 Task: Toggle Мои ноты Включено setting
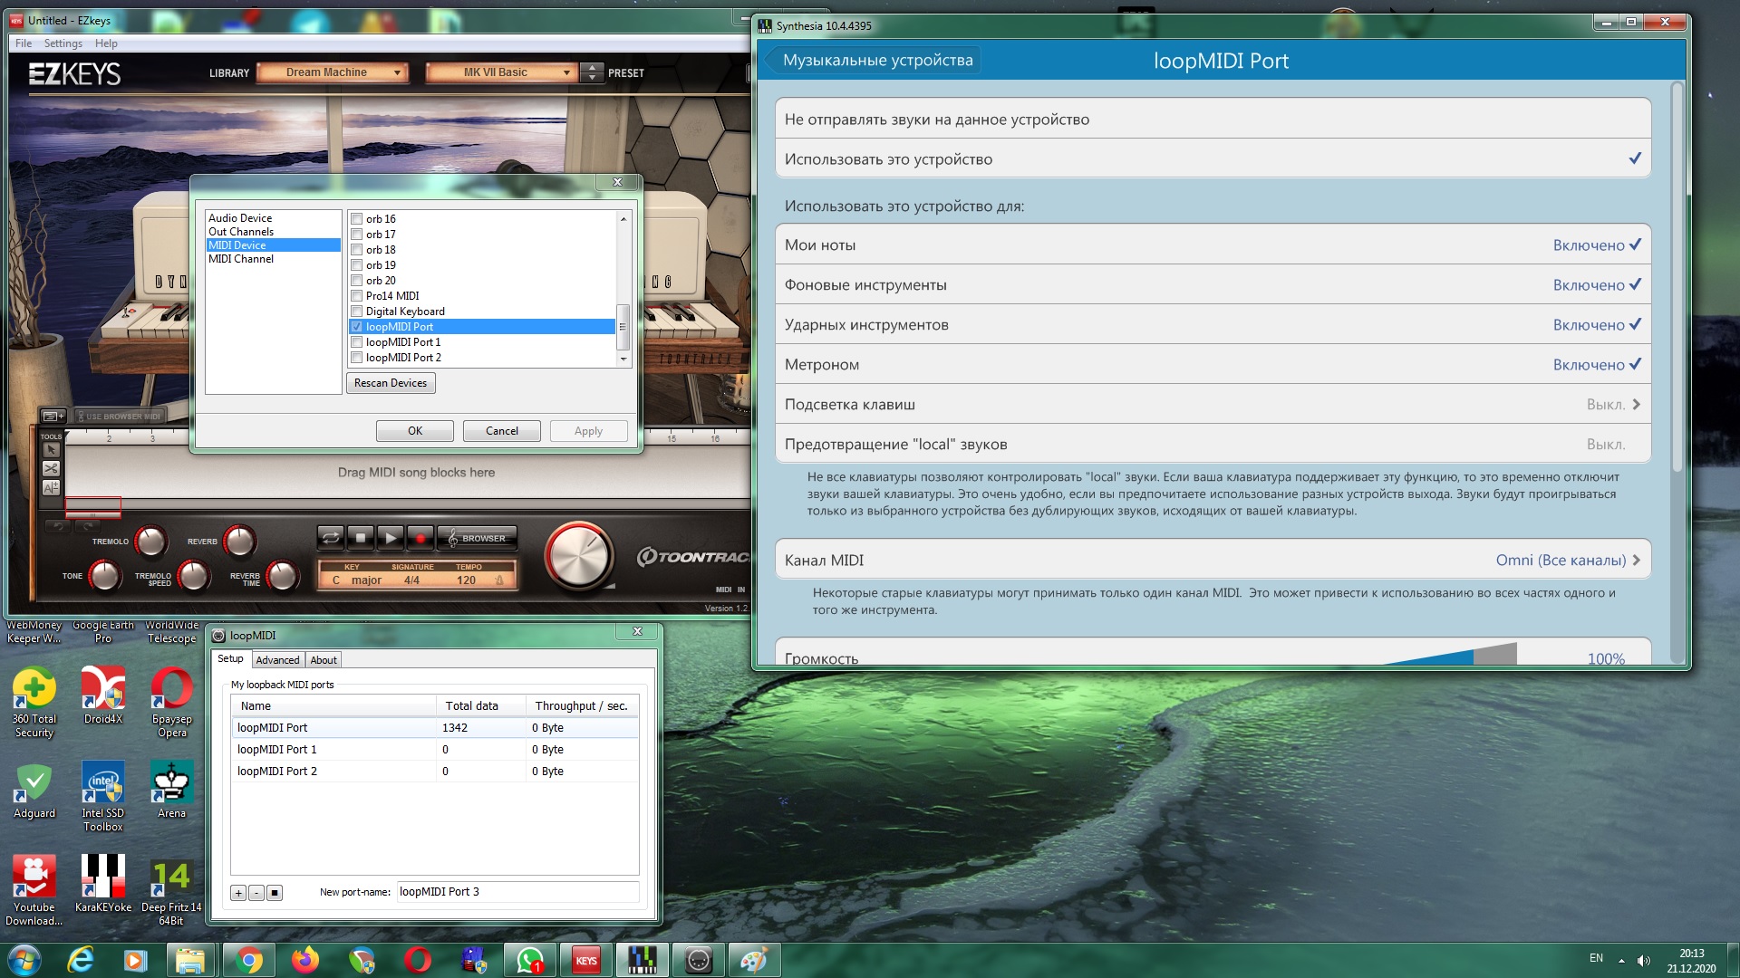click(x=1213, y=245)
